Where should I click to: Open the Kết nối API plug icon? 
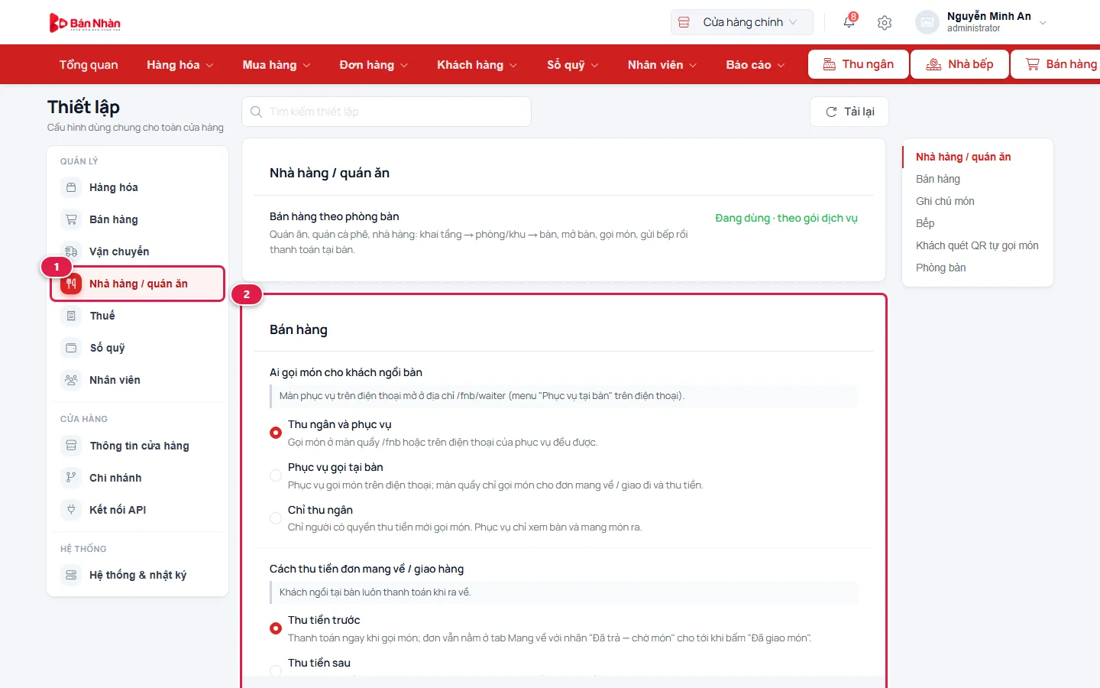point(71,510)
